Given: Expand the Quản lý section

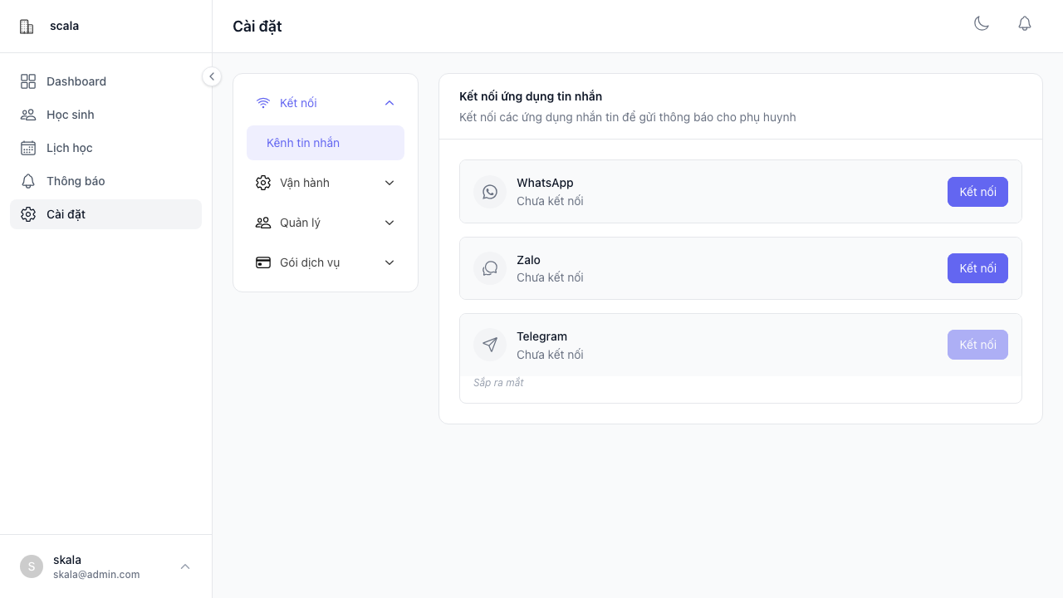Looking at the screenshot, I should pyautogui.click(x=389, y=223).
